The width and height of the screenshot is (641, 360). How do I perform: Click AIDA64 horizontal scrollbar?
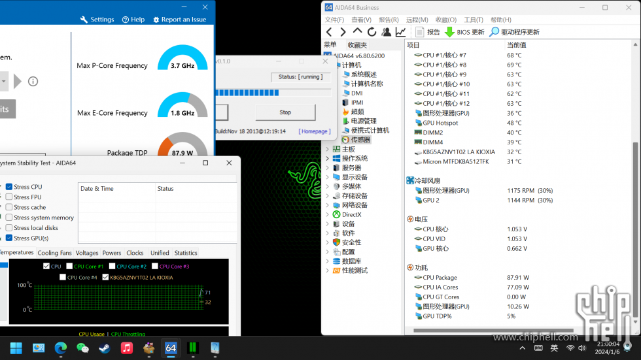point(493,330)
